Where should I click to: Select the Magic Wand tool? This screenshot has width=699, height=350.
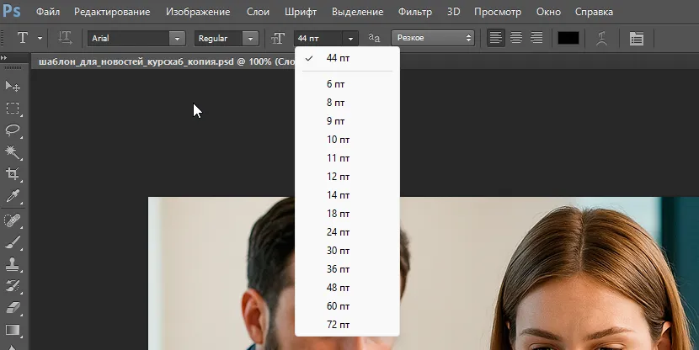click(13, 152)
